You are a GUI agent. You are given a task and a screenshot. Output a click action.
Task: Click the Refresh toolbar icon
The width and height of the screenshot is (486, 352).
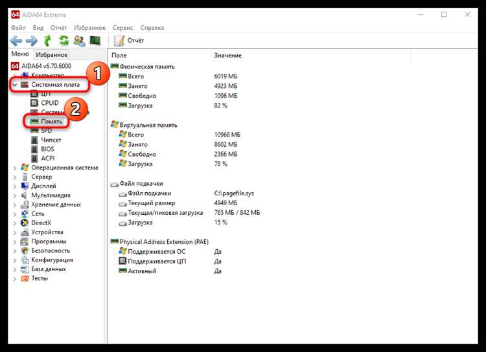(64, 41)
